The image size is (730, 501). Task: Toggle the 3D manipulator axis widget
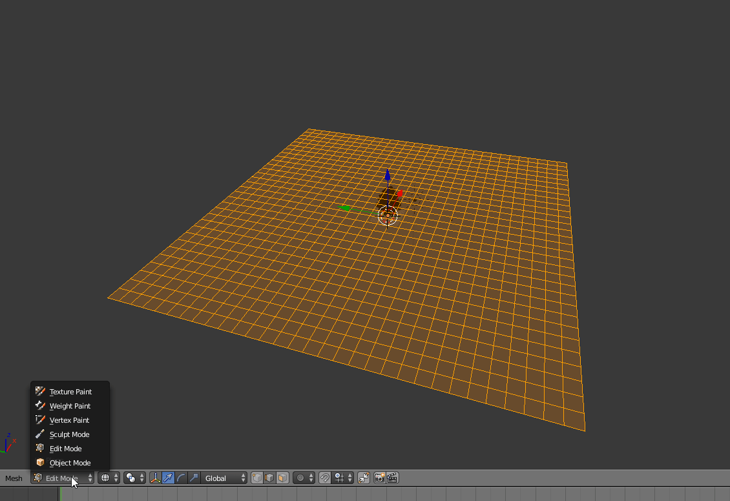(x=156, y=478)
